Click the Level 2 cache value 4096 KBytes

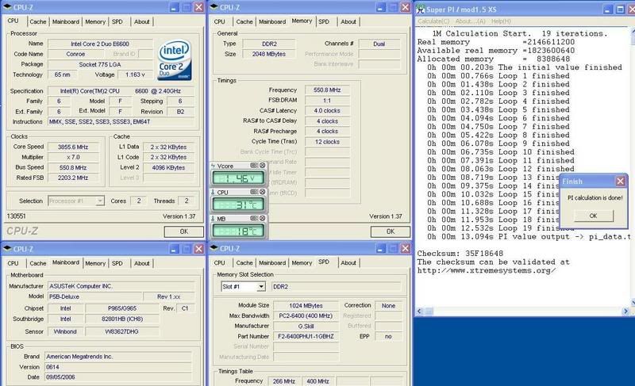[168, 167]
